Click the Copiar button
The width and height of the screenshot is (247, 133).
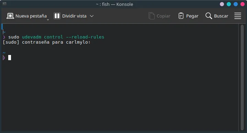(x=159, y=16)
